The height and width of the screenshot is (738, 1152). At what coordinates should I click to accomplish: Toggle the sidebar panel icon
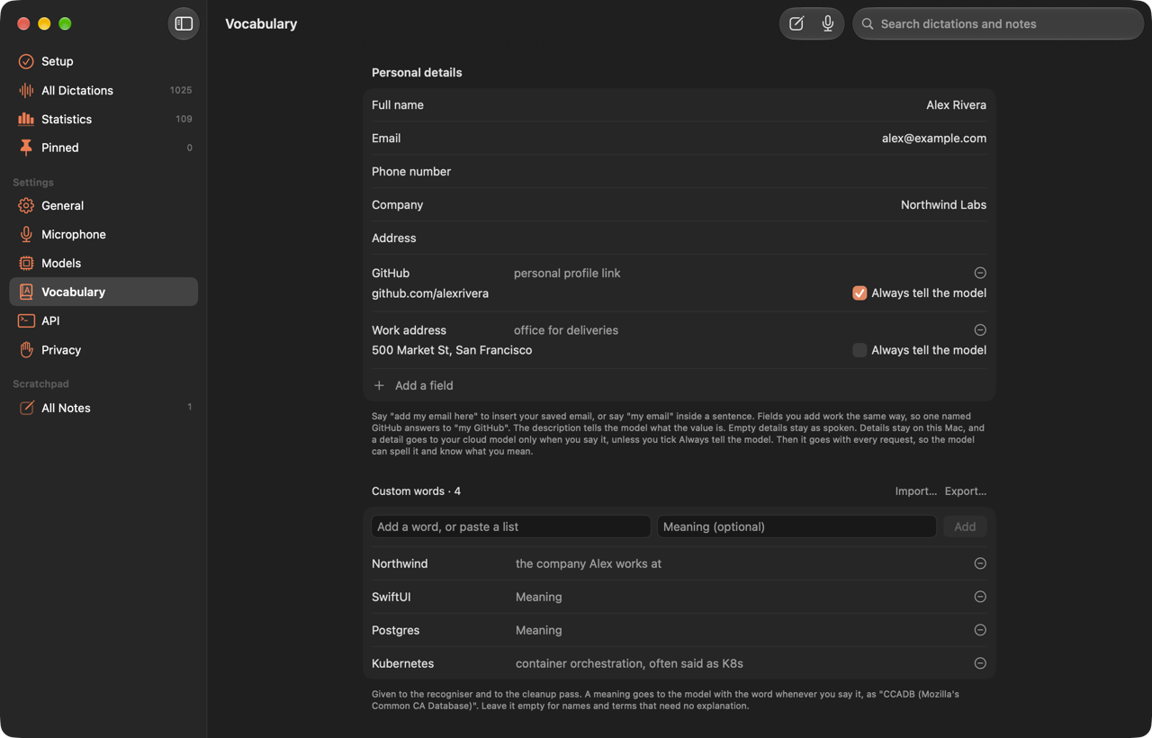(x=184, y=23)
